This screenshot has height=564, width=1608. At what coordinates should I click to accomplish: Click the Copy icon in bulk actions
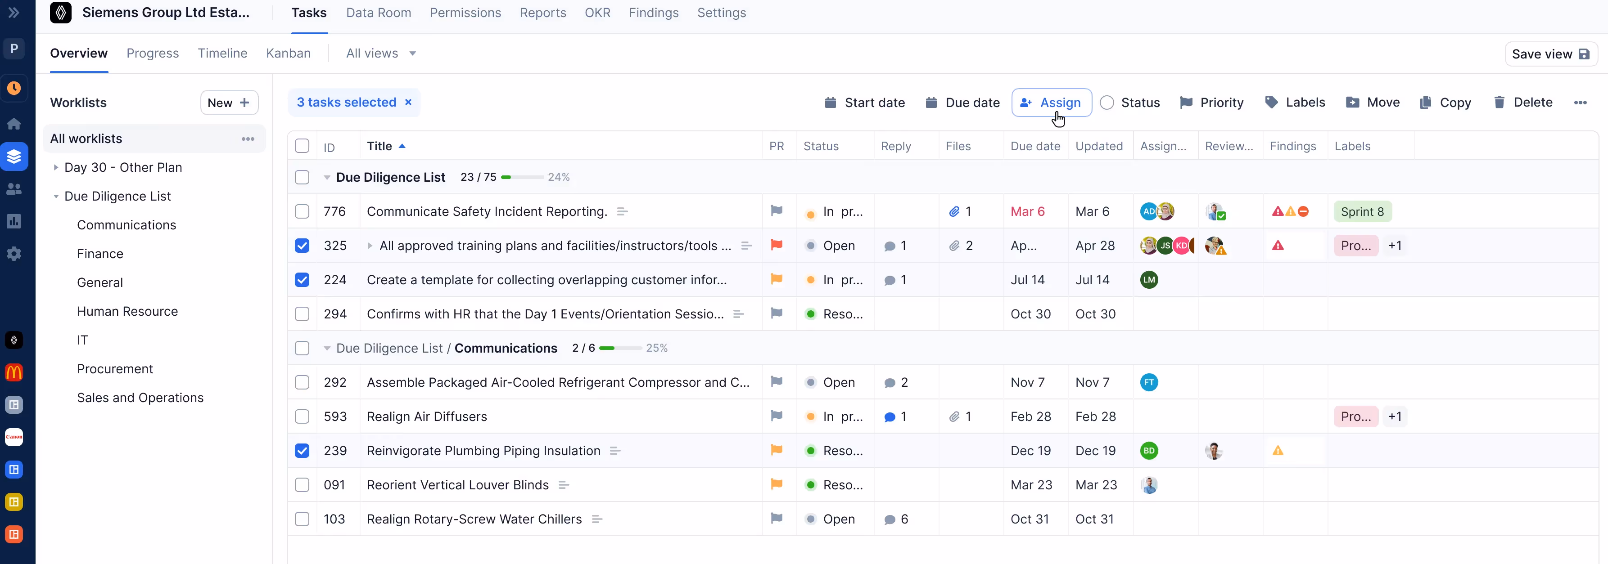click(x=1425, y=102)
